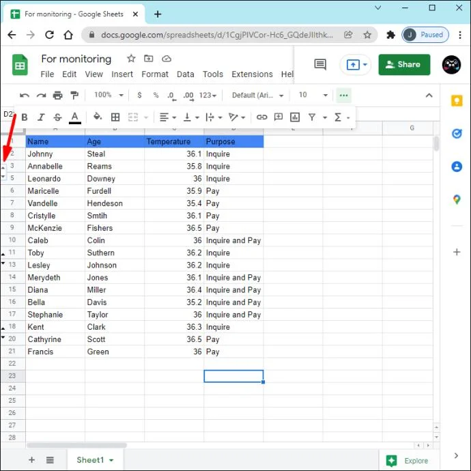Open the All Sheets list
This screenshot has height=471, width=471.
tap(50, 460)
